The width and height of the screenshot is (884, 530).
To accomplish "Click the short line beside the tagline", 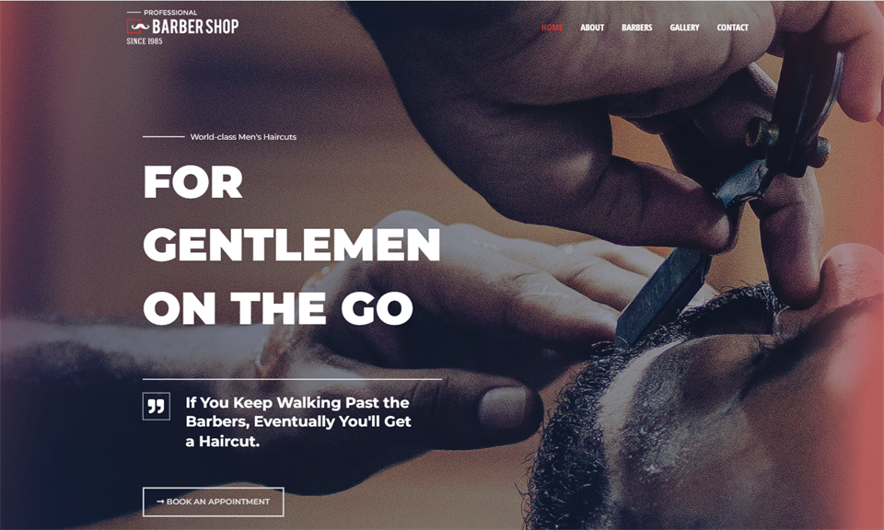I will pos(164,137).
